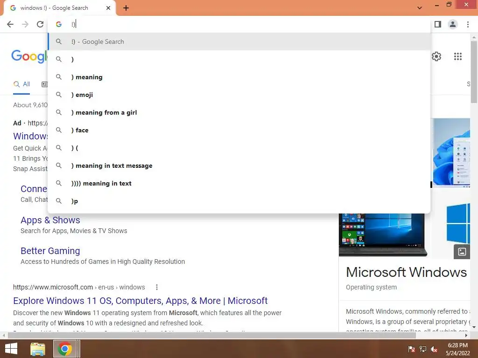Open the tab search chevron in title bar
The height and width of the screenshot is (358, 478).
tap(420, 8)
